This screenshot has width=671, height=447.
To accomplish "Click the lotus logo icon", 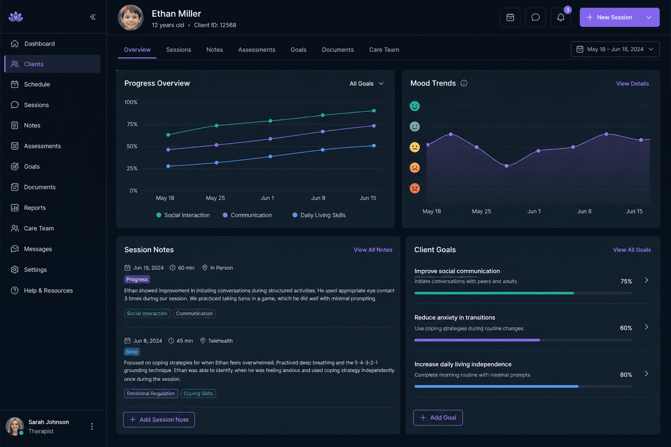I will pyautogui.click(x=16, y=17).
